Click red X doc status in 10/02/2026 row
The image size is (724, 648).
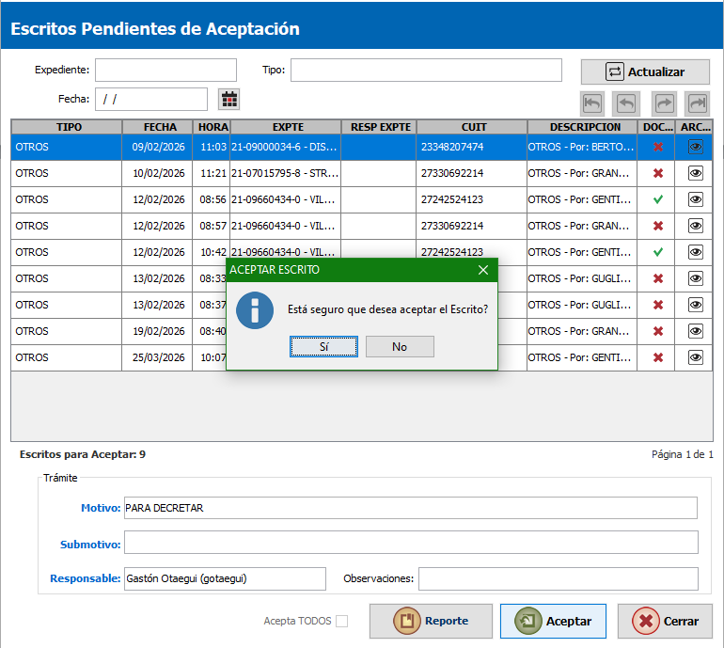[658, 173]
